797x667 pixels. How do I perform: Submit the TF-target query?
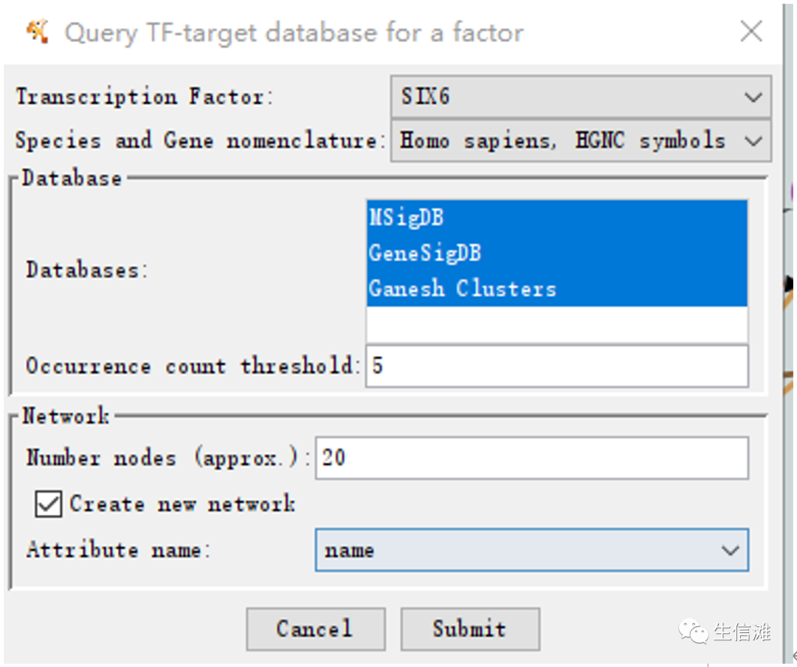pyautogui.click(x=469, y=629)
